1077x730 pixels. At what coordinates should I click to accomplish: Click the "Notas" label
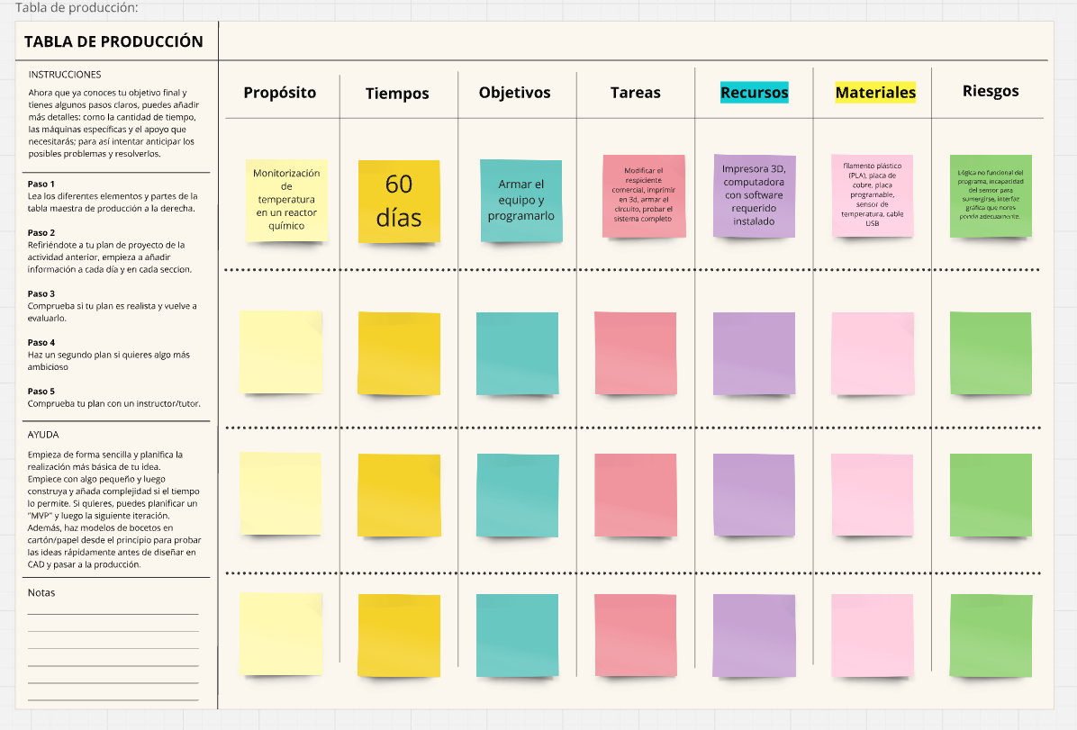(41, 593)
